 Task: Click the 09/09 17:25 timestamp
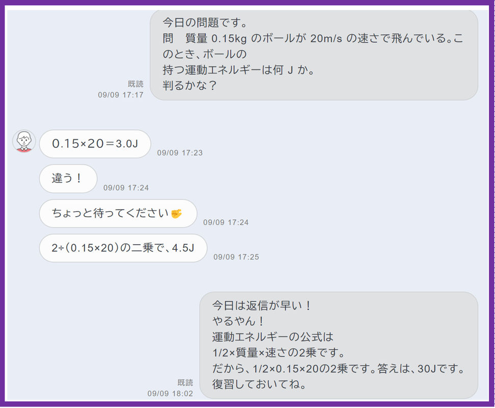[x=236, y=257]
